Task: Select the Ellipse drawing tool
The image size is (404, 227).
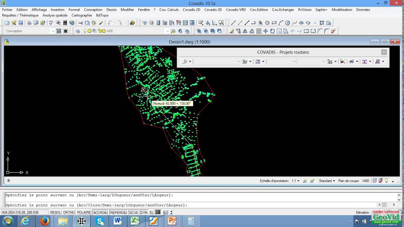Action: point(301,23)
